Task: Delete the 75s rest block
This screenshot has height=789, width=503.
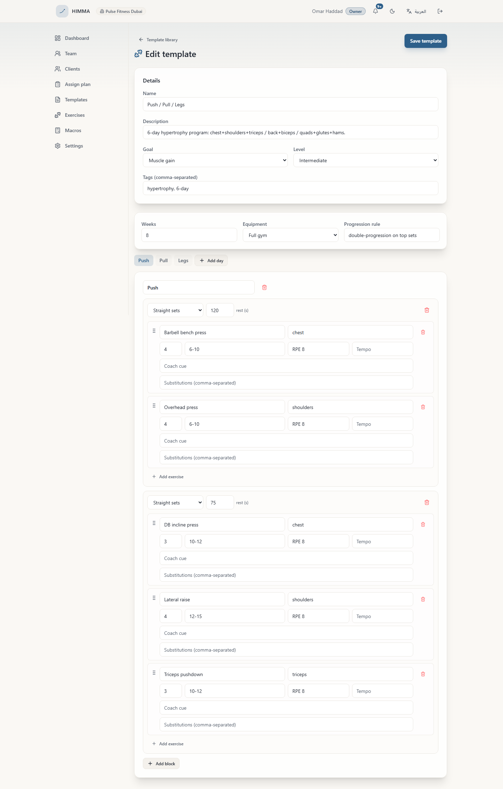Action: [x=427, y=502]
